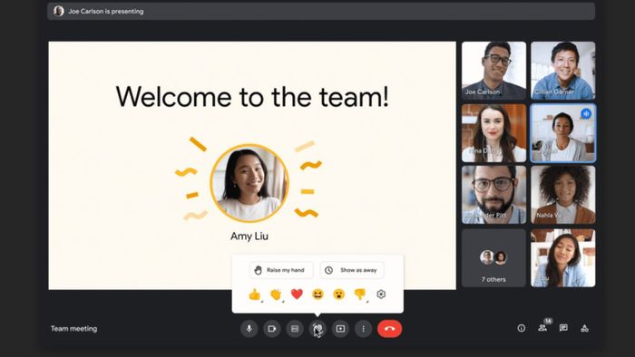The height and width of the screenshot is (357, 635).
Task: Click the Amy Liu name on the slide
Action: coord(249,236)
